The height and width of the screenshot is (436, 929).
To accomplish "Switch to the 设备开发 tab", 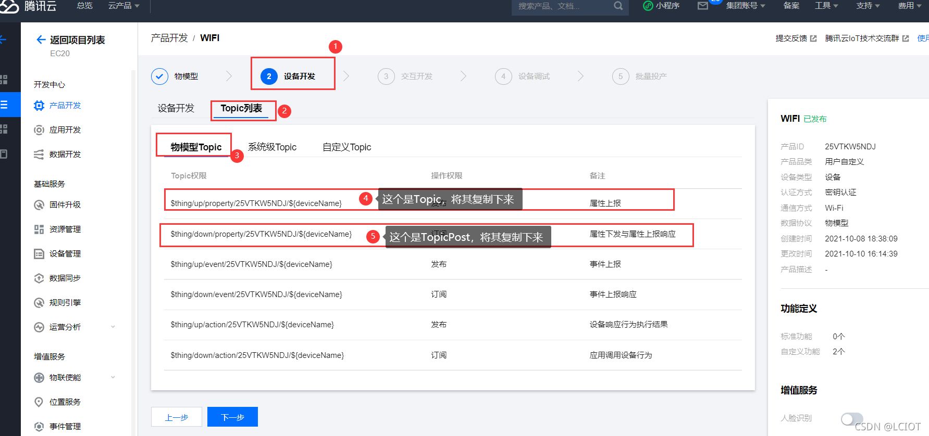I will pyautogui.click(x=176, y=108).
